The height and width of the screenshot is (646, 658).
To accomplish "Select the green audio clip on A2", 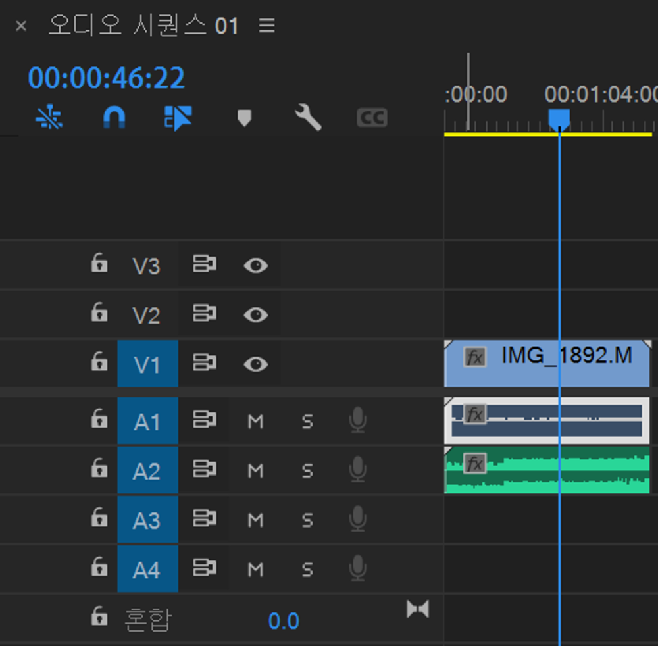I will (547, 470).
